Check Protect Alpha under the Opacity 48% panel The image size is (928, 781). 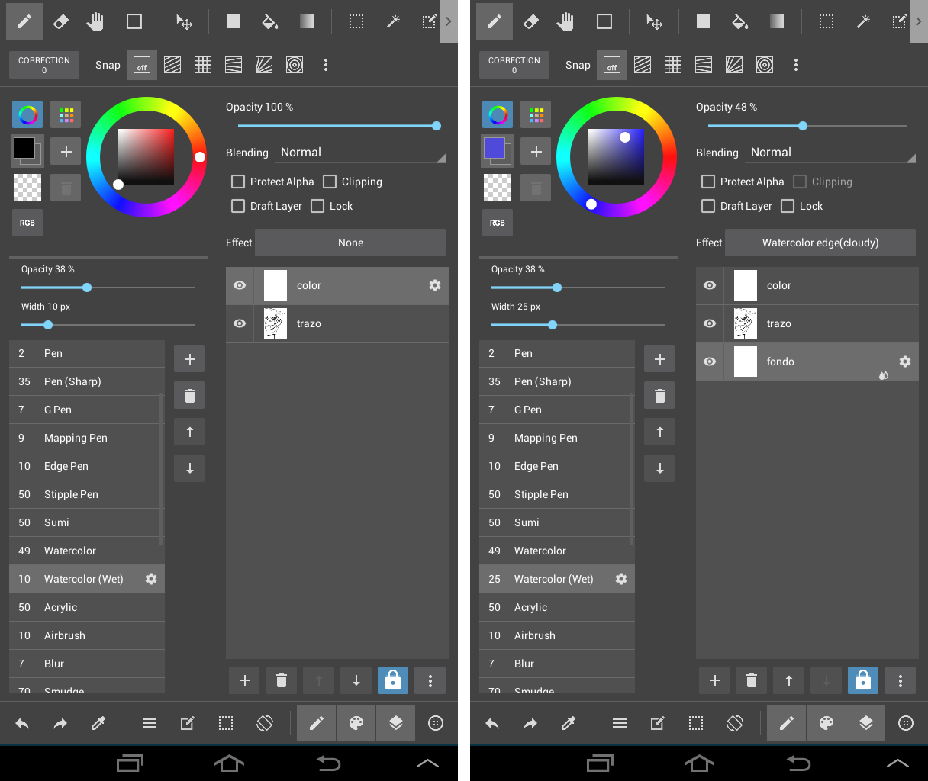coord(708,182)
